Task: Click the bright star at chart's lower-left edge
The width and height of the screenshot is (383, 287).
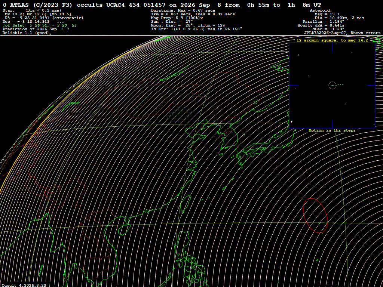Action: (292, 122)
